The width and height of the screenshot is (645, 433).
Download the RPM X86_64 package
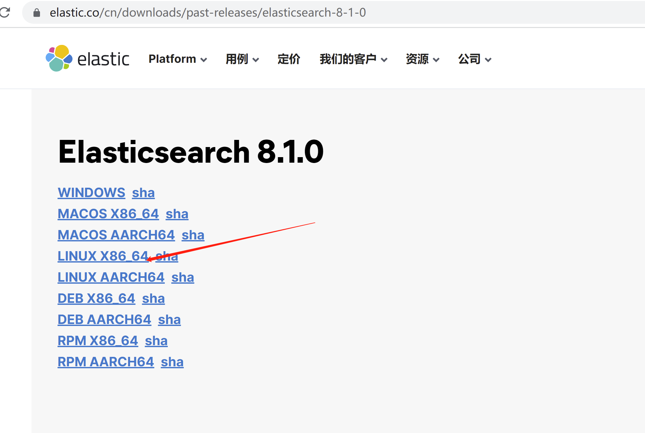pyautogui.click(x=98, y=341)
